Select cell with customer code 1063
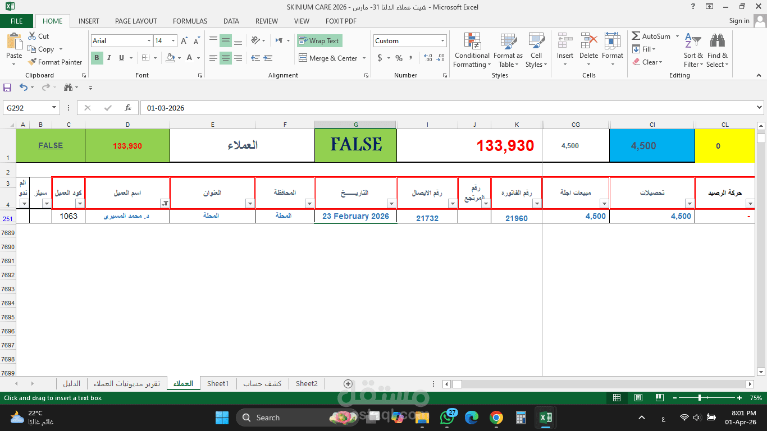Screen dimensions: 767x431 click(x=69, y=216)
